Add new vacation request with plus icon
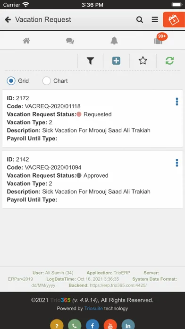185x329 pixels. (x=116, y=61)
